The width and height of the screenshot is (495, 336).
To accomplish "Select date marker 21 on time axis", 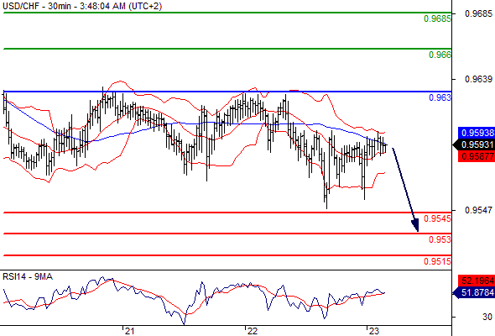I will 129,331.
